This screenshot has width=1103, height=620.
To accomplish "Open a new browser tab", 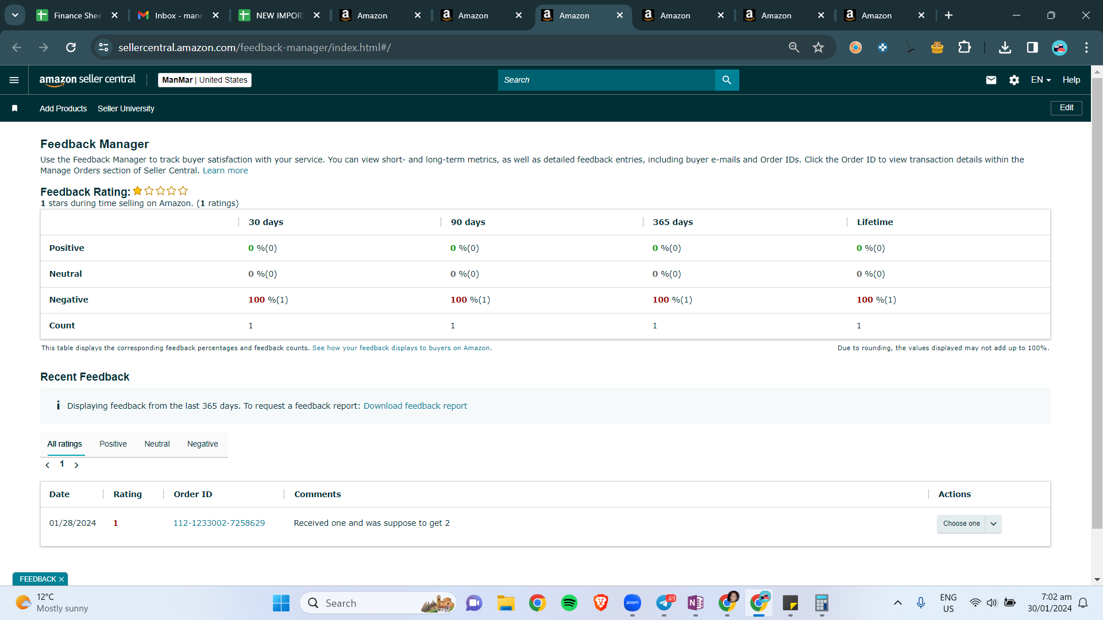I will pos(948,15).
